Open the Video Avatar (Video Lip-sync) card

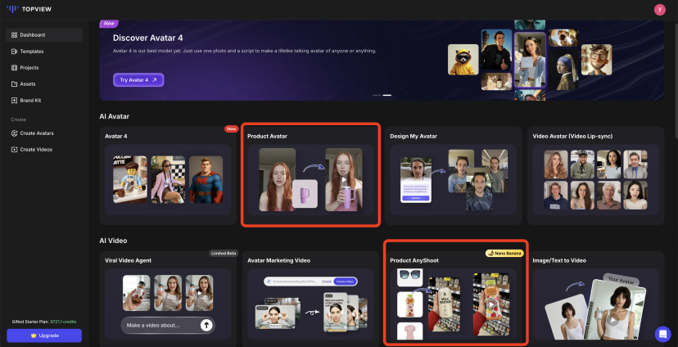click(x=595, y=176)
